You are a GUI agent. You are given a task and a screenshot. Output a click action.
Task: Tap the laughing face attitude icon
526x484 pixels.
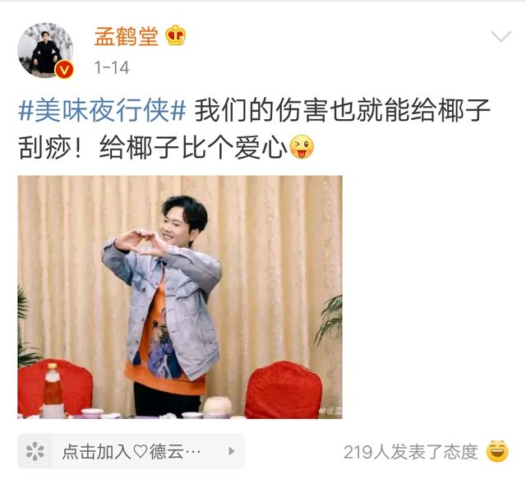pos(497,451)
